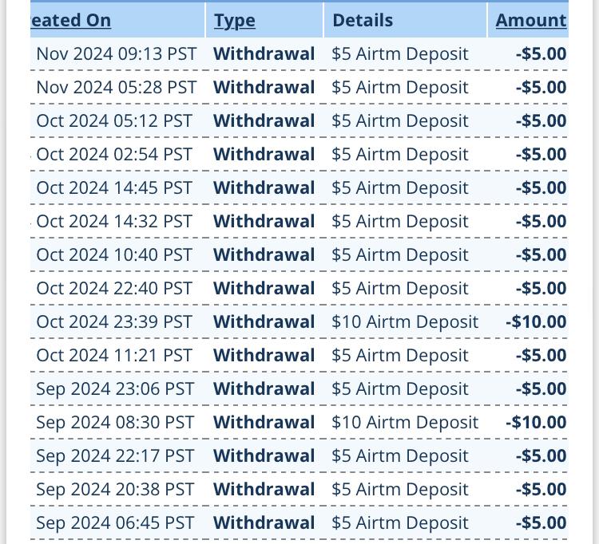Click Withdrawal in the Oct 05:12 row

pos(264,121)
